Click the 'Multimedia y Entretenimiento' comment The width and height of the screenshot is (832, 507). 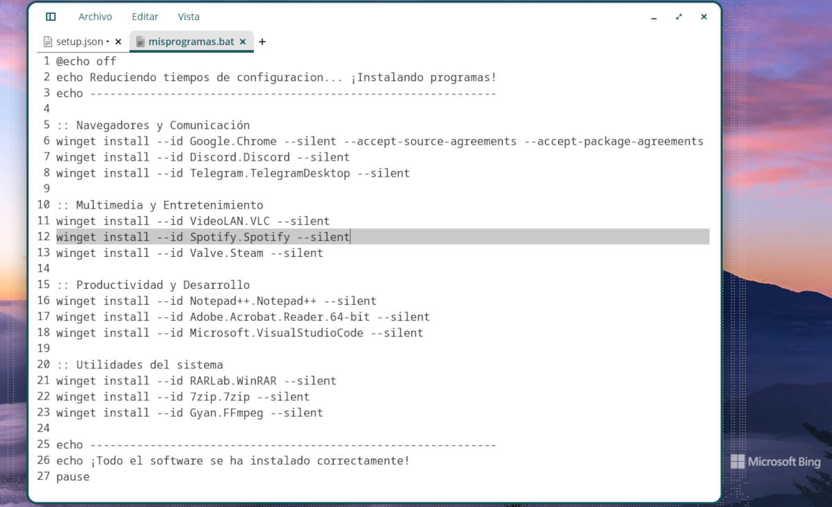tap(159, 205)
